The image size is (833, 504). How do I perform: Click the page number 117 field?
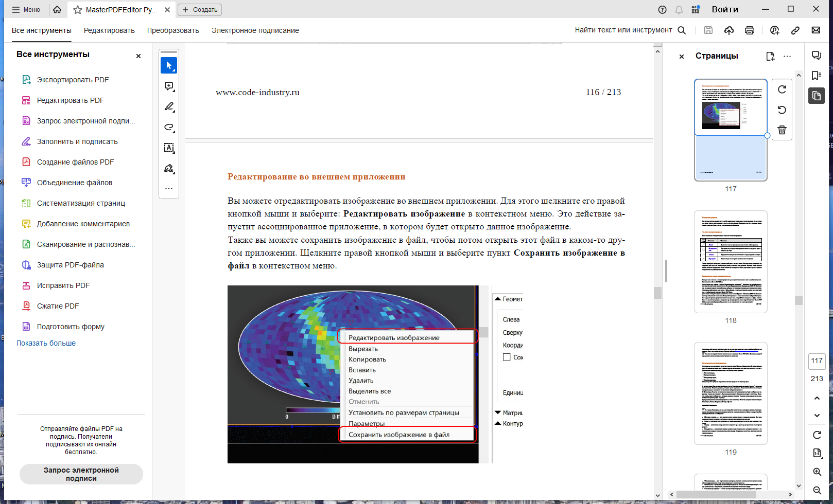point(817,361)
